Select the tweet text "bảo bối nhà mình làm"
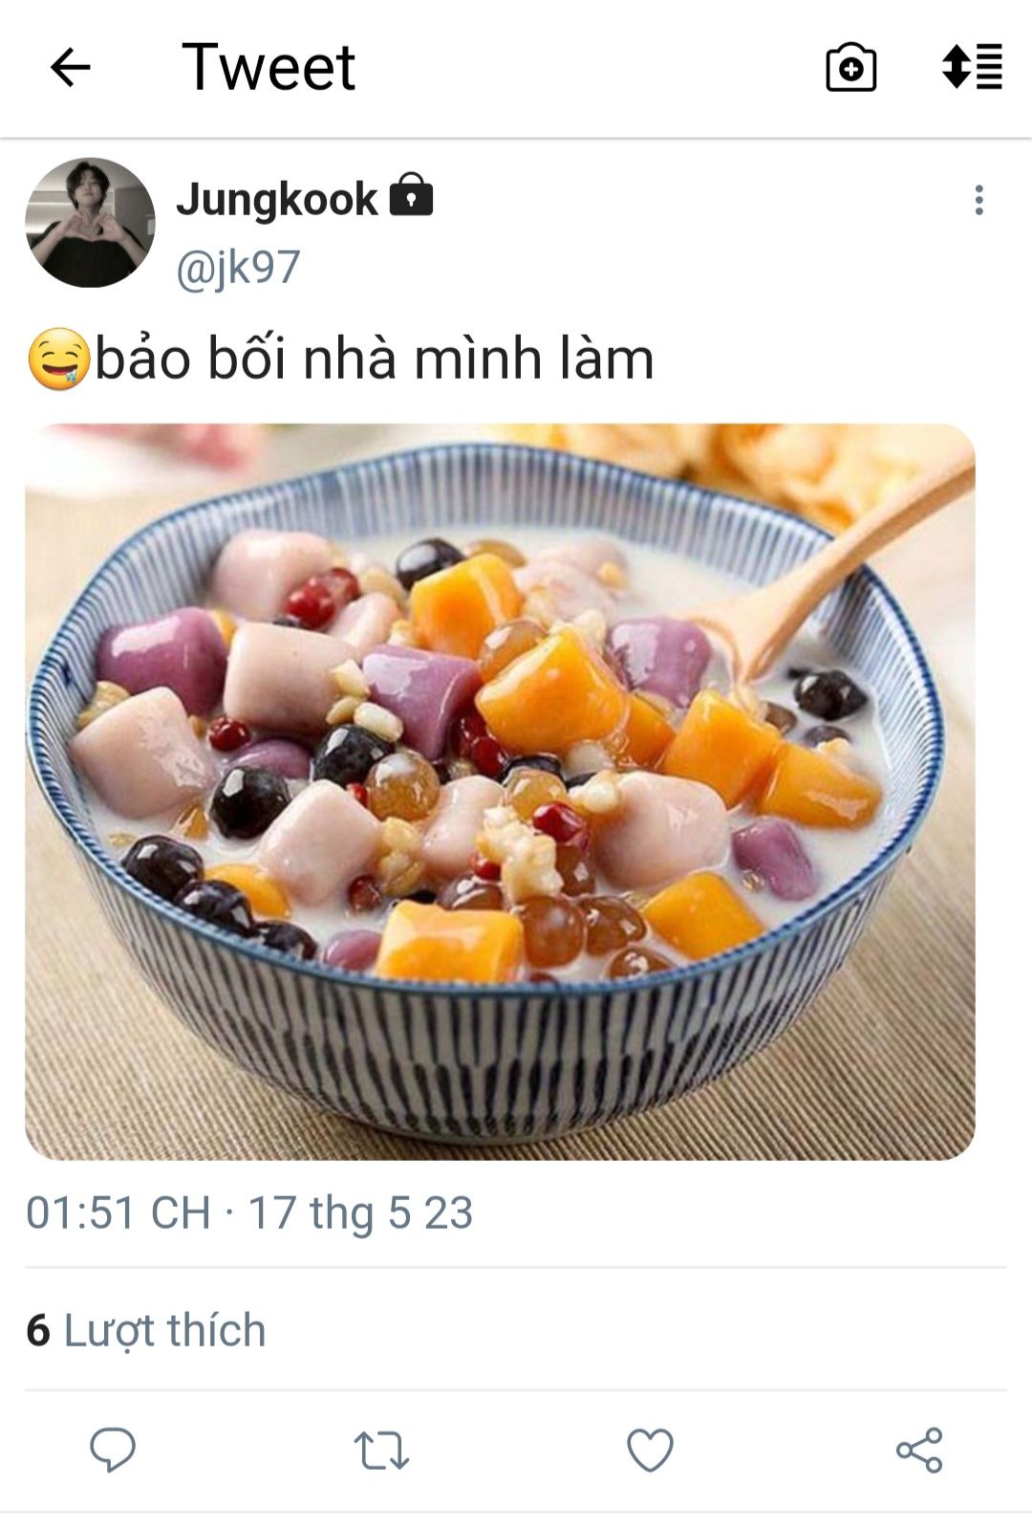The image size is (1032, 1529). point(375,359)
